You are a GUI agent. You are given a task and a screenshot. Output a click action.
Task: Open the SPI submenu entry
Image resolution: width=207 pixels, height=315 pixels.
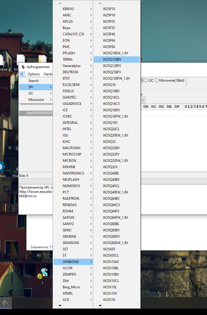[36, 87]
